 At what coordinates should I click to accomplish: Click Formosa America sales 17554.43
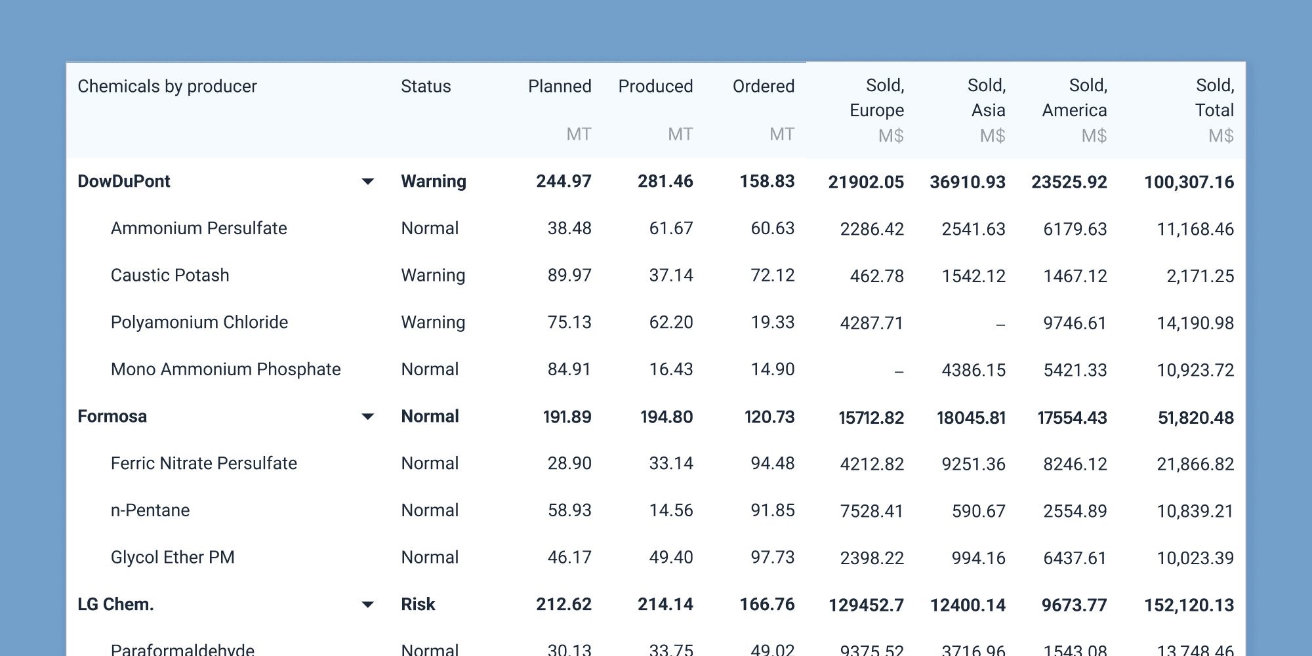pyautogui.click(x=1072, y=417)
